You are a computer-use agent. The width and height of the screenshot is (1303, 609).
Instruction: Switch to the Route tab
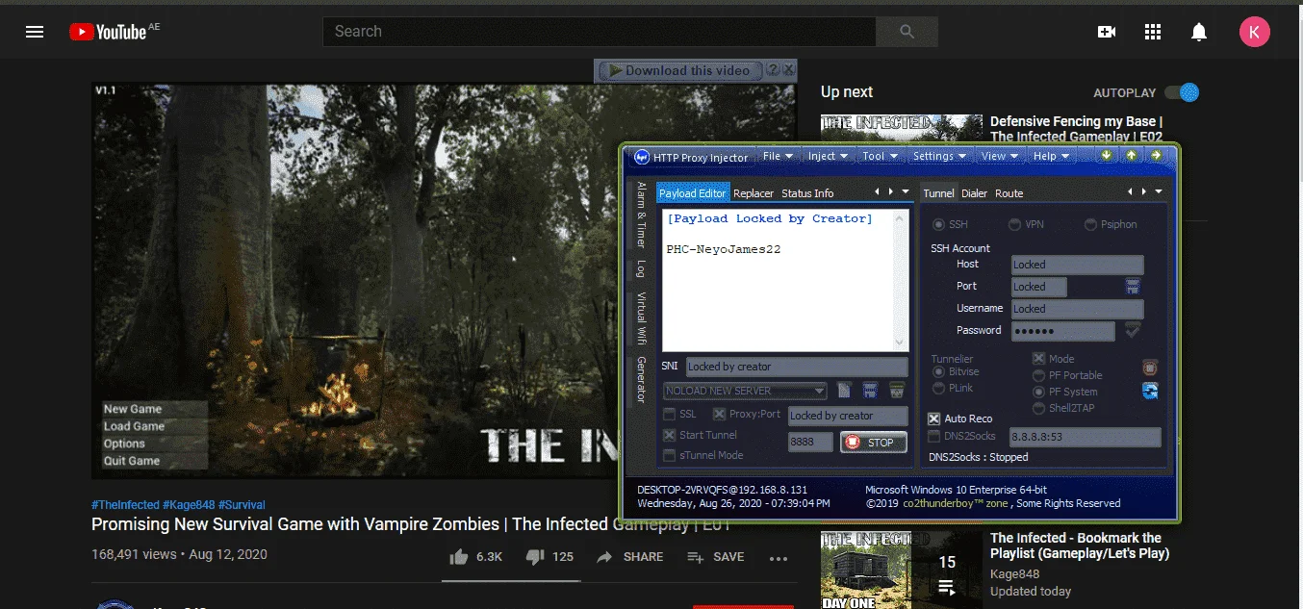pos(1009,193)
